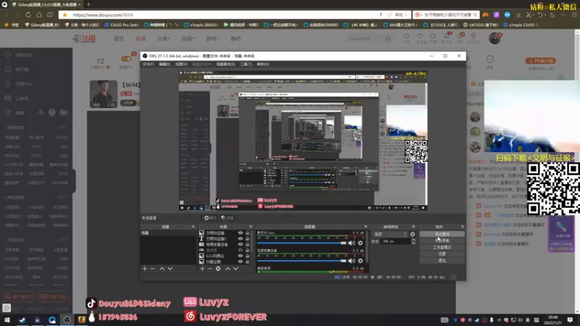Open OBS Studio icon in the taskbar
The height and width of the screenshot is (326, 580).
[x=67, y=319]
